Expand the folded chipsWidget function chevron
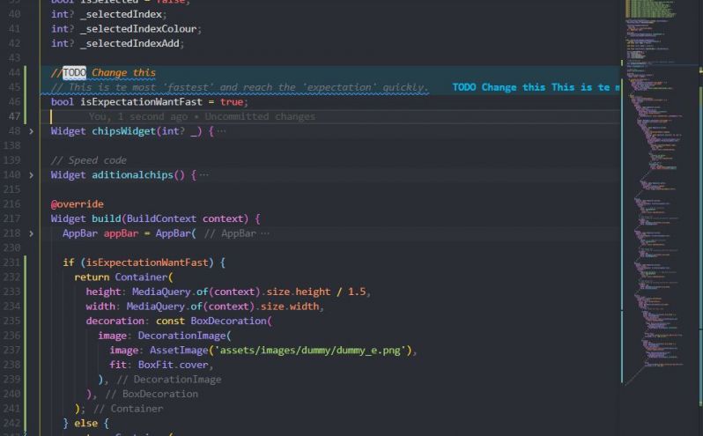Image resolution: width=703 pixels, height=436 pixels. 32,131
